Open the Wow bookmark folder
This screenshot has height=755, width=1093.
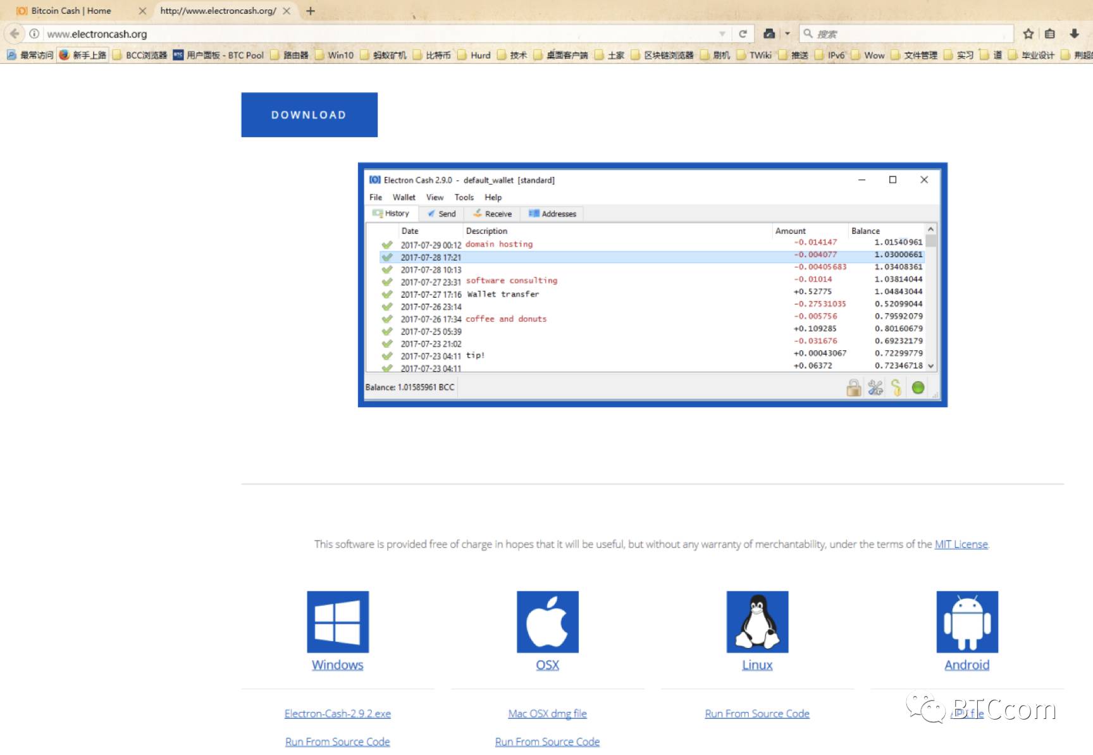point(868,55)
